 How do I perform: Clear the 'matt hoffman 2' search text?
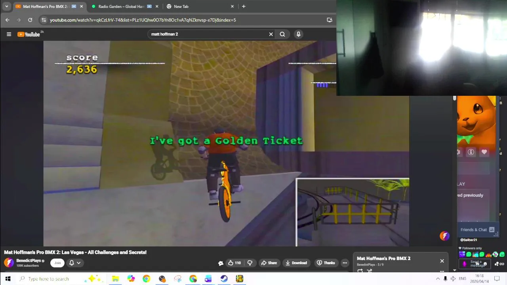pyautogui.click(x=271, y=34)
